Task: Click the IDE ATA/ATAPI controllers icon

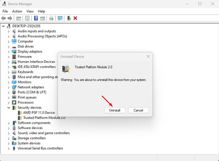Action: coord(14,67)
